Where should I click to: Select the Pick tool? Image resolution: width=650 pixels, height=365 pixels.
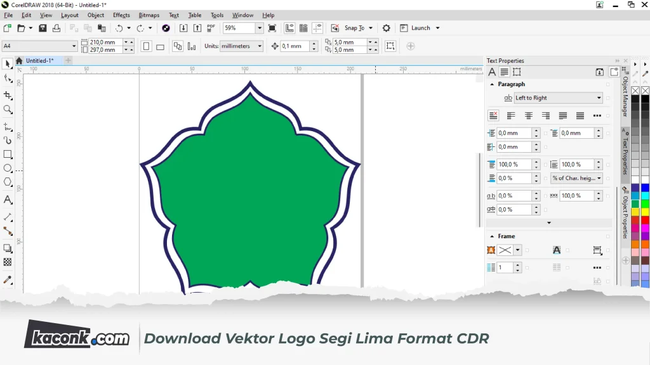pyautogui.click(x=8, y=63)
